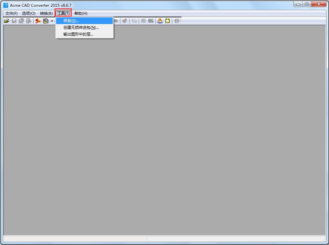Select the grid/raster toolbar icon

[x=143, y=21]
